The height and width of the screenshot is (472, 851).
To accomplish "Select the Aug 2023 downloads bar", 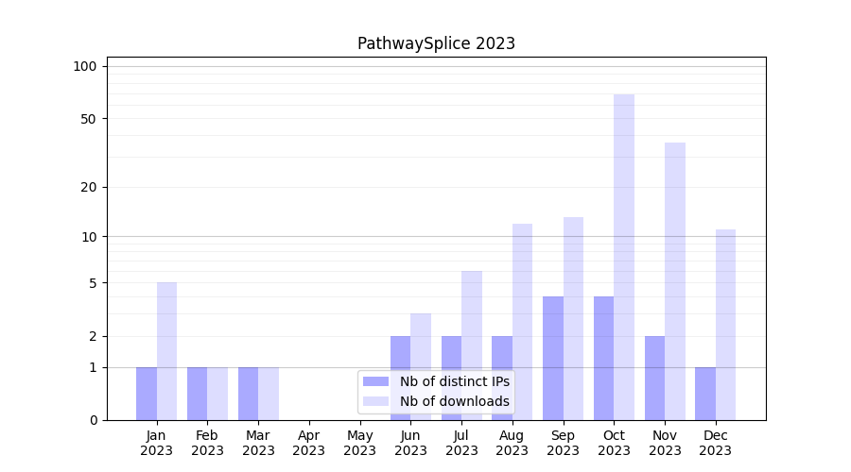I will click(522, 322).
